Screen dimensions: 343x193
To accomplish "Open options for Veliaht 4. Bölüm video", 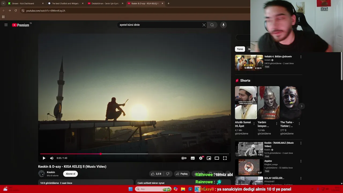I will pyautogui.click(x=301, y=57).
